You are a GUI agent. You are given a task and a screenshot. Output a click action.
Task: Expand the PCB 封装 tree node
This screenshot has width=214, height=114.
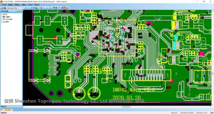tap(2, 19)
